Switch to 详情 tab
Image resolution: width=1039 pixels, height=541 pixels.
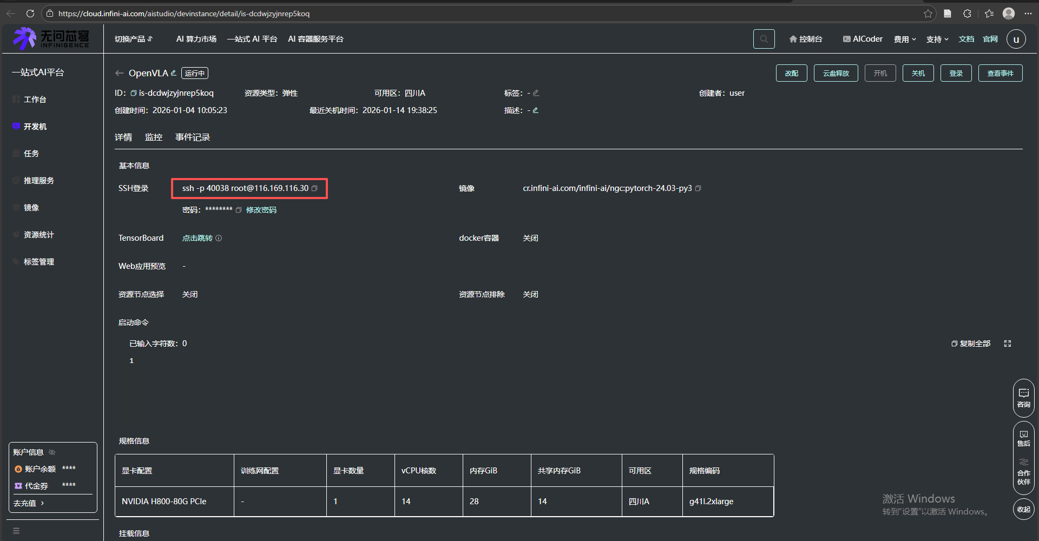pyautogui.click(x=123, y=137)
